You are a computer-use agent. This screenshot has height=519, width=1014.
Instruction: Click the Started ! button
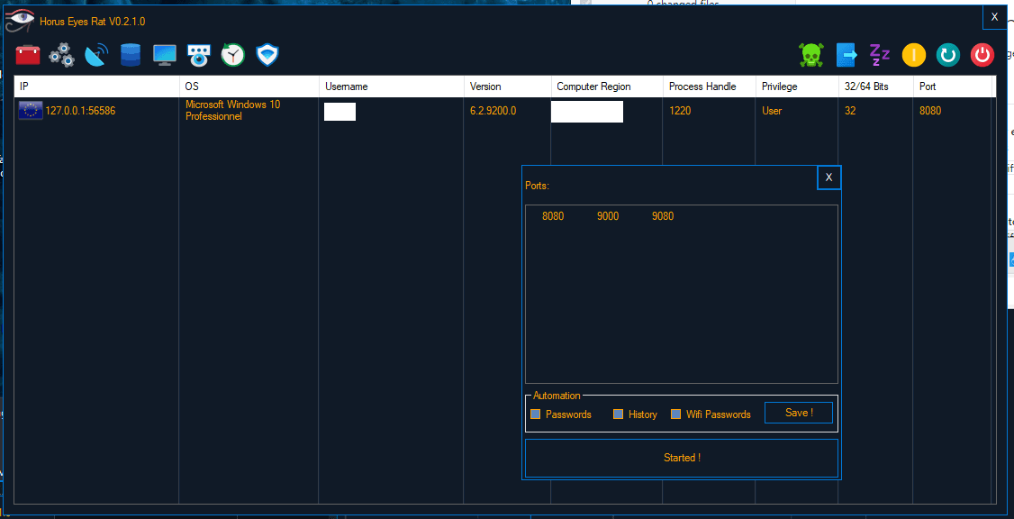(x=682, y=458)
